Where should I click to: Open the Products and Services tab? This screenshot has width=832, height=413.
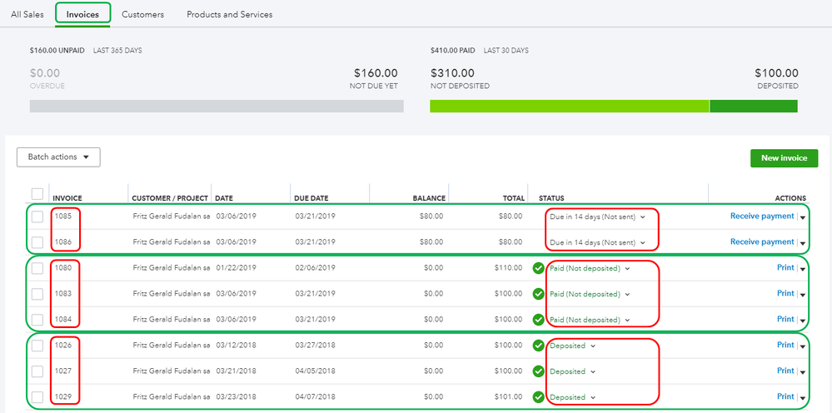tap(229, 14)
